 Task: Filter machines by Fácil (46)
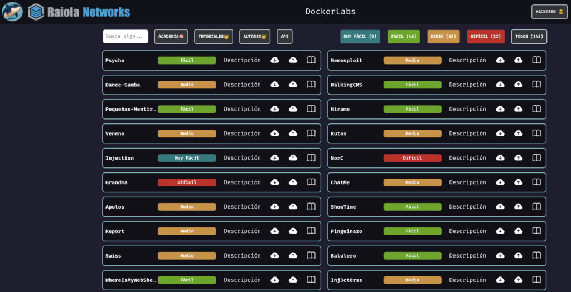point(404,36)
